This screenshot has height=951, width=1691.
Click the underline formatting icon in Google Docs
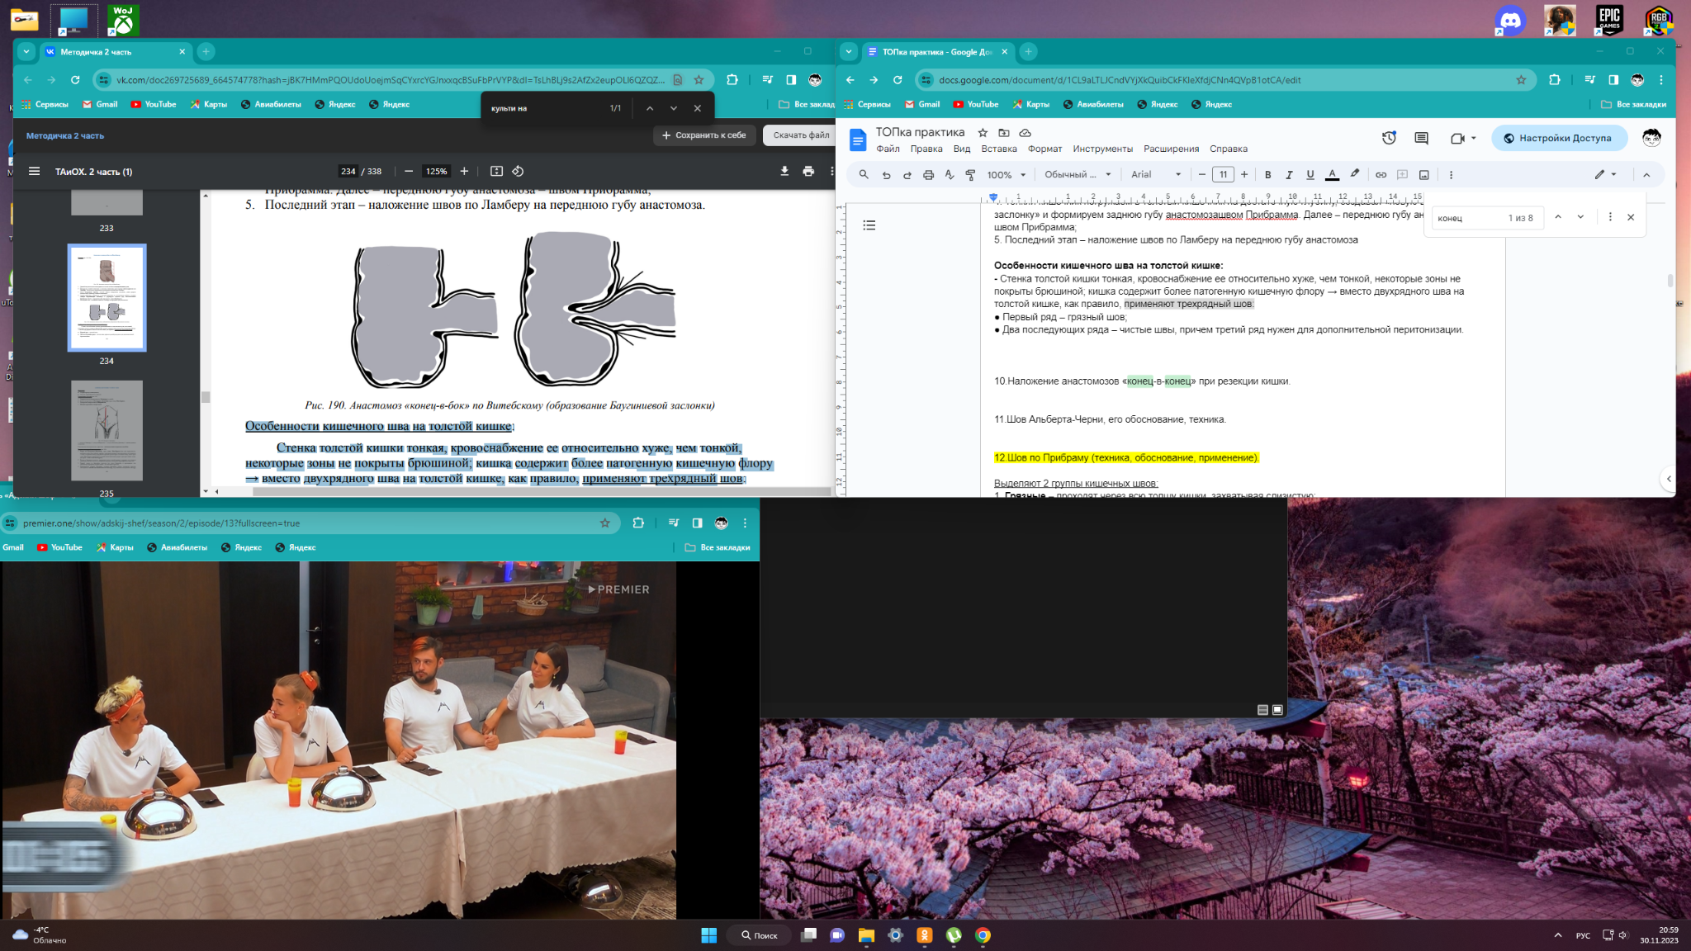[x=1310, y=174]
